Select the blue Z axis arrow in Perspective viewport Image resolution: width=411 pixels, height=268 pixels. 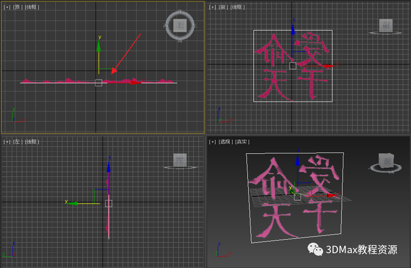point(298,160)
